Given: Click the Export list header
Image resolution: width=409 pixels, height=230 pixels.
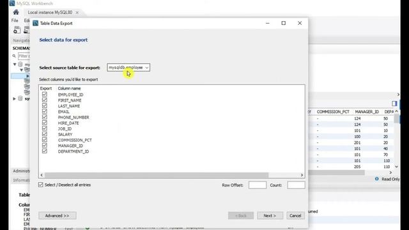Looking at the screenshot, I should (46, 88).
